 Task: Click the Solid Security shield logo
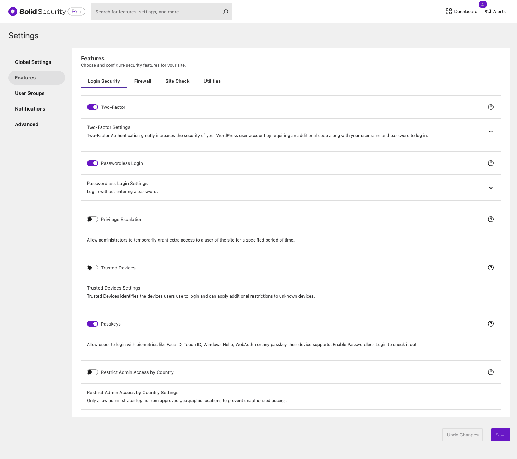tap(13, 12)
